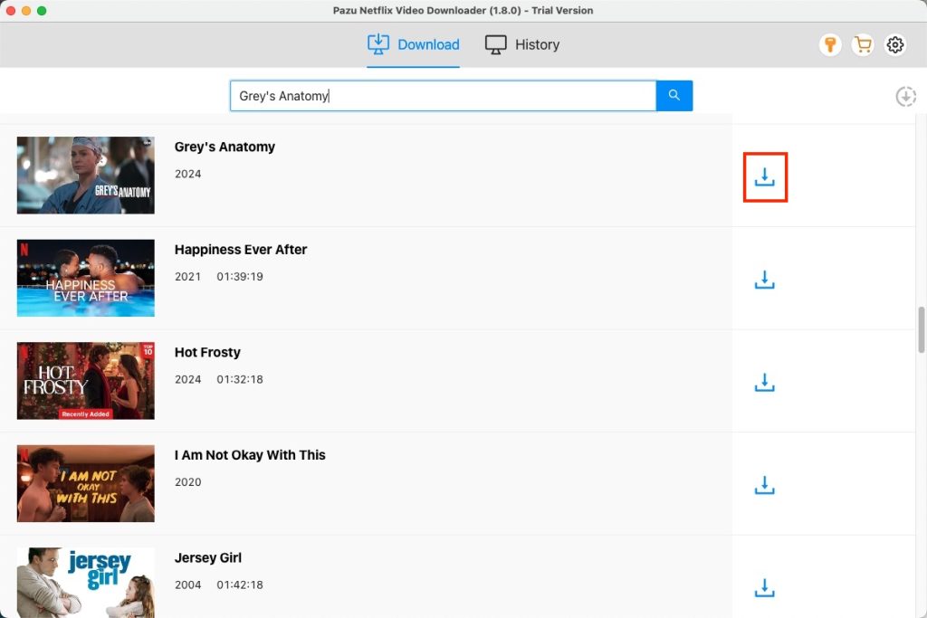
Task: Click the Jersey Girl title text
Action: 208,557
